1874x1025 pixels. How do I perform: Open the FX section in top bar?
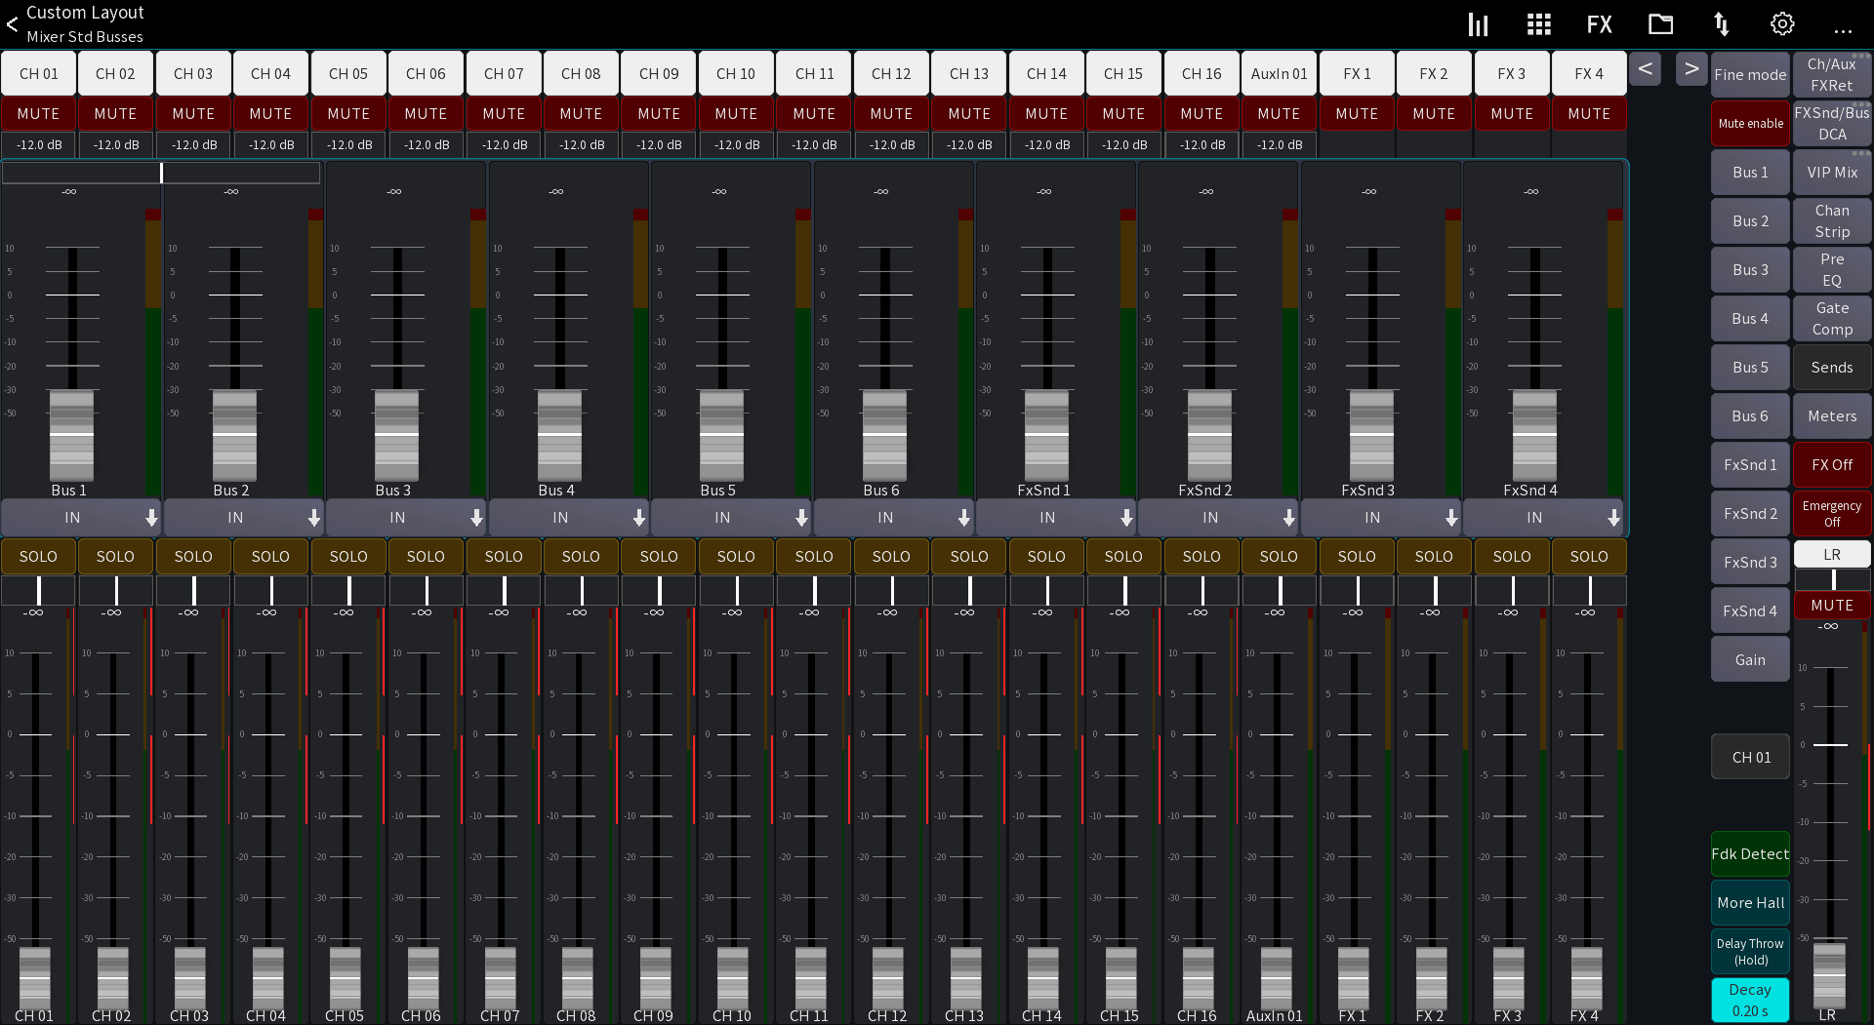1600,24
